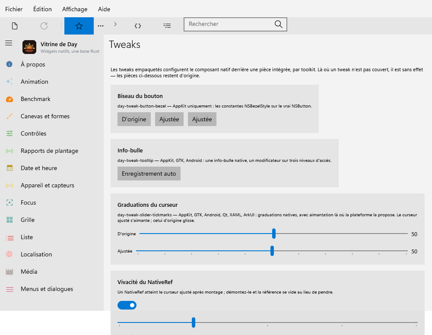This screenshot has width=432, height=335.
Task: Click the Benchmark gauge icon
Action: point(10,99)
